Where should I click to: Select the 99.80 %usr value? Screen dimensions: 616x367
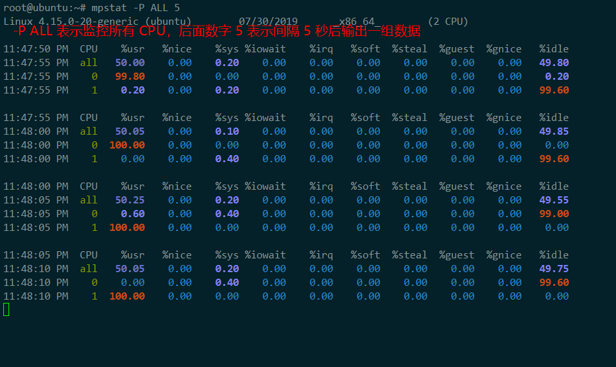pyautogui.click(x=130, y=77)
